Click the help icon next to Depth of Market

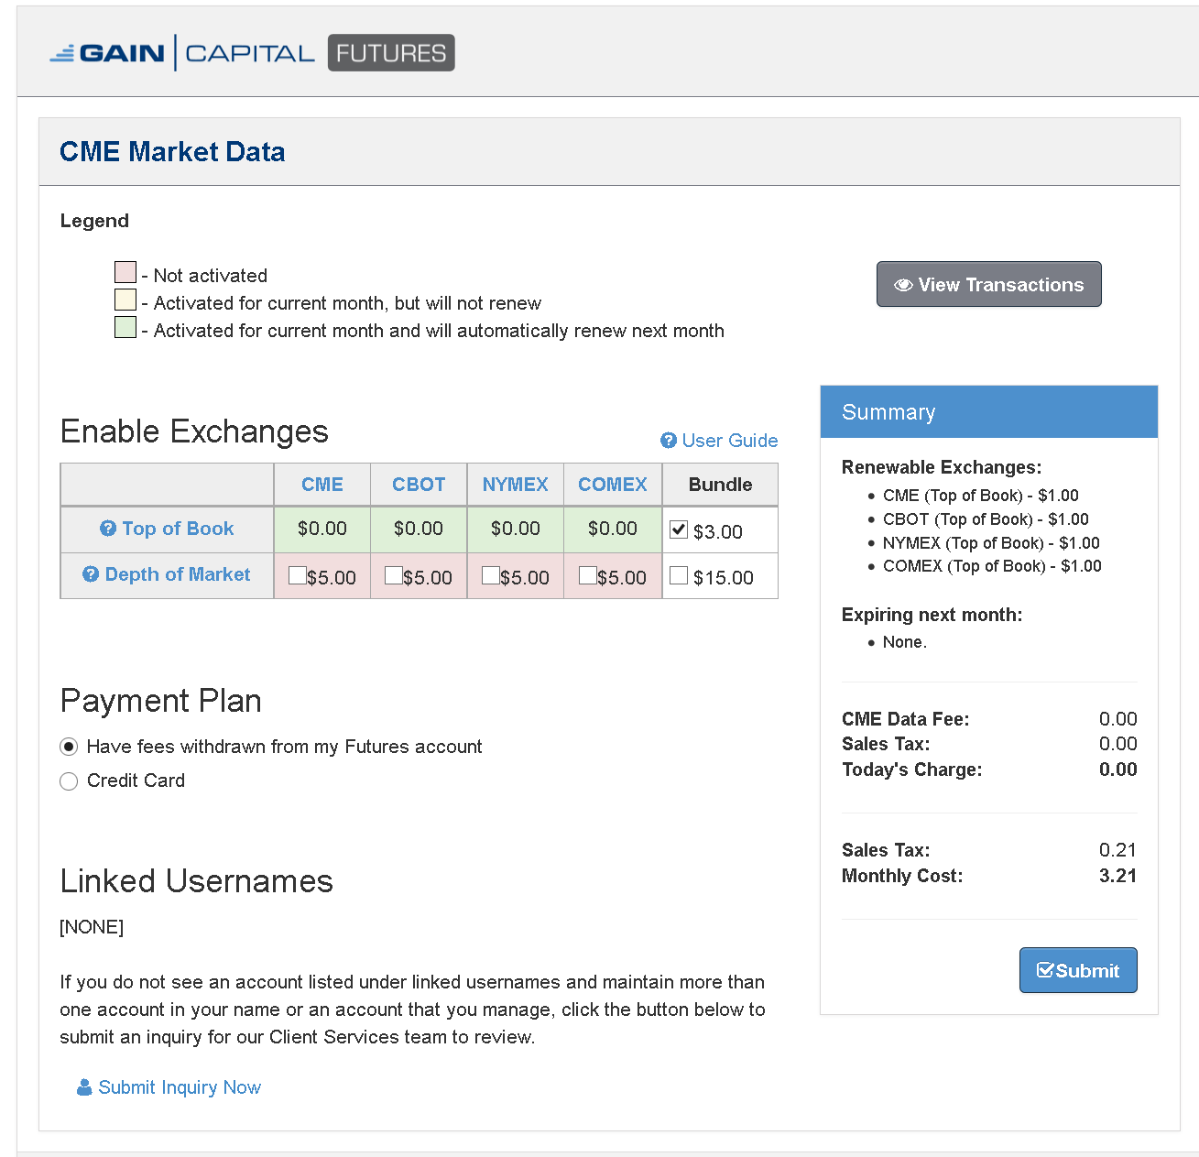point(91,574)
